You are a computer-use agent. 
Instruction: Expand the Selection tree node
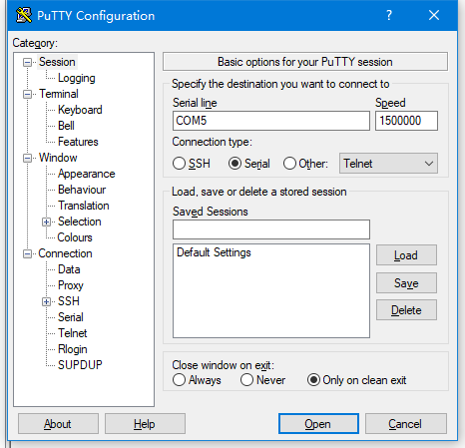click(46, 222)
